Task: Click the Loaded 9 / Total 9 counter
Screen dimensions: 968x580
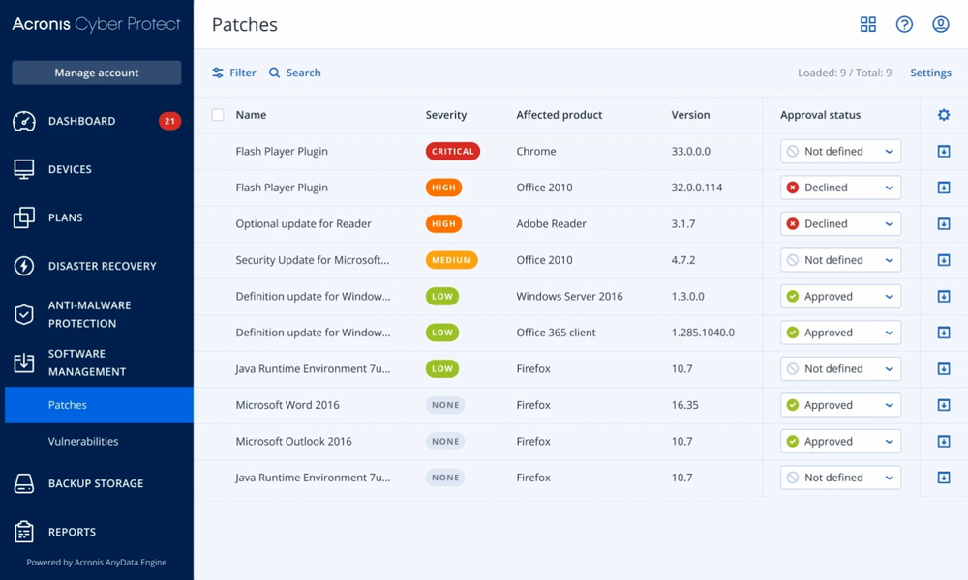Action: [844, 72]
